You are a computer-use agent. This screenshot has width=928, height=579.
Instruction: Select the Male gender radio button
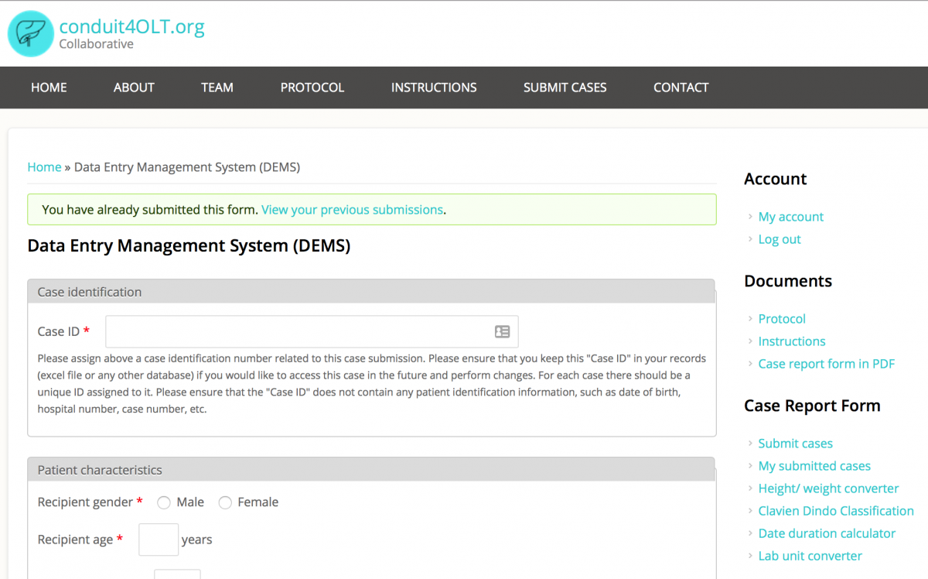coord(164,503)
